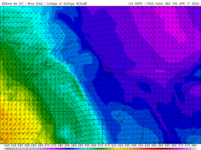Click the 310 color scale label

click(x=100, y=145)
